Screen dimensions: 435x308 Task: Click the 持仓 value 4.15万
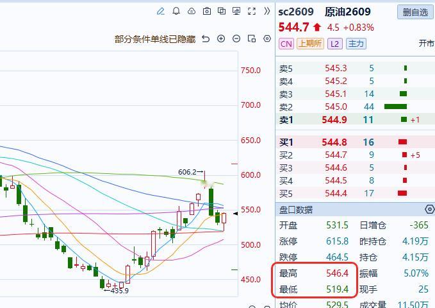(x=415, y=257)
